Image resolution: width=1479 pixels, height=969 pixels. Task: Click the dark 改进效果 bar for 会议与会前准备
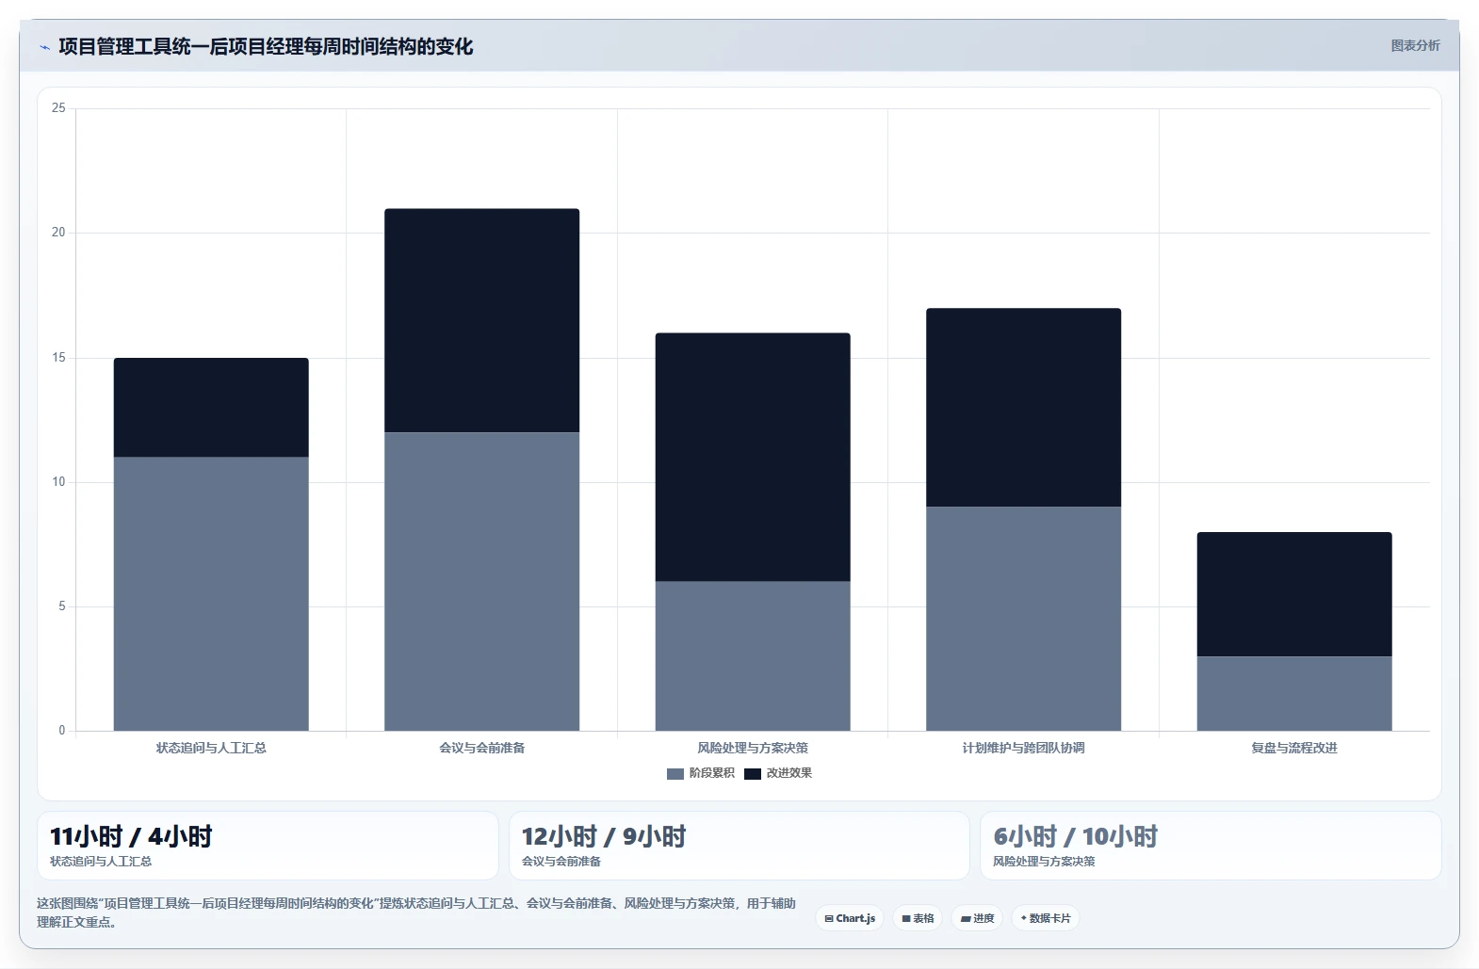coord(482,320)
